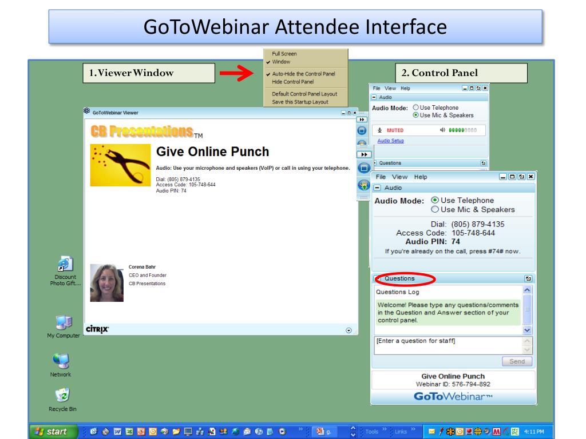Collapse the large grab tab with double arrows
Screen dimensions: 586x439
pos(364,154)
